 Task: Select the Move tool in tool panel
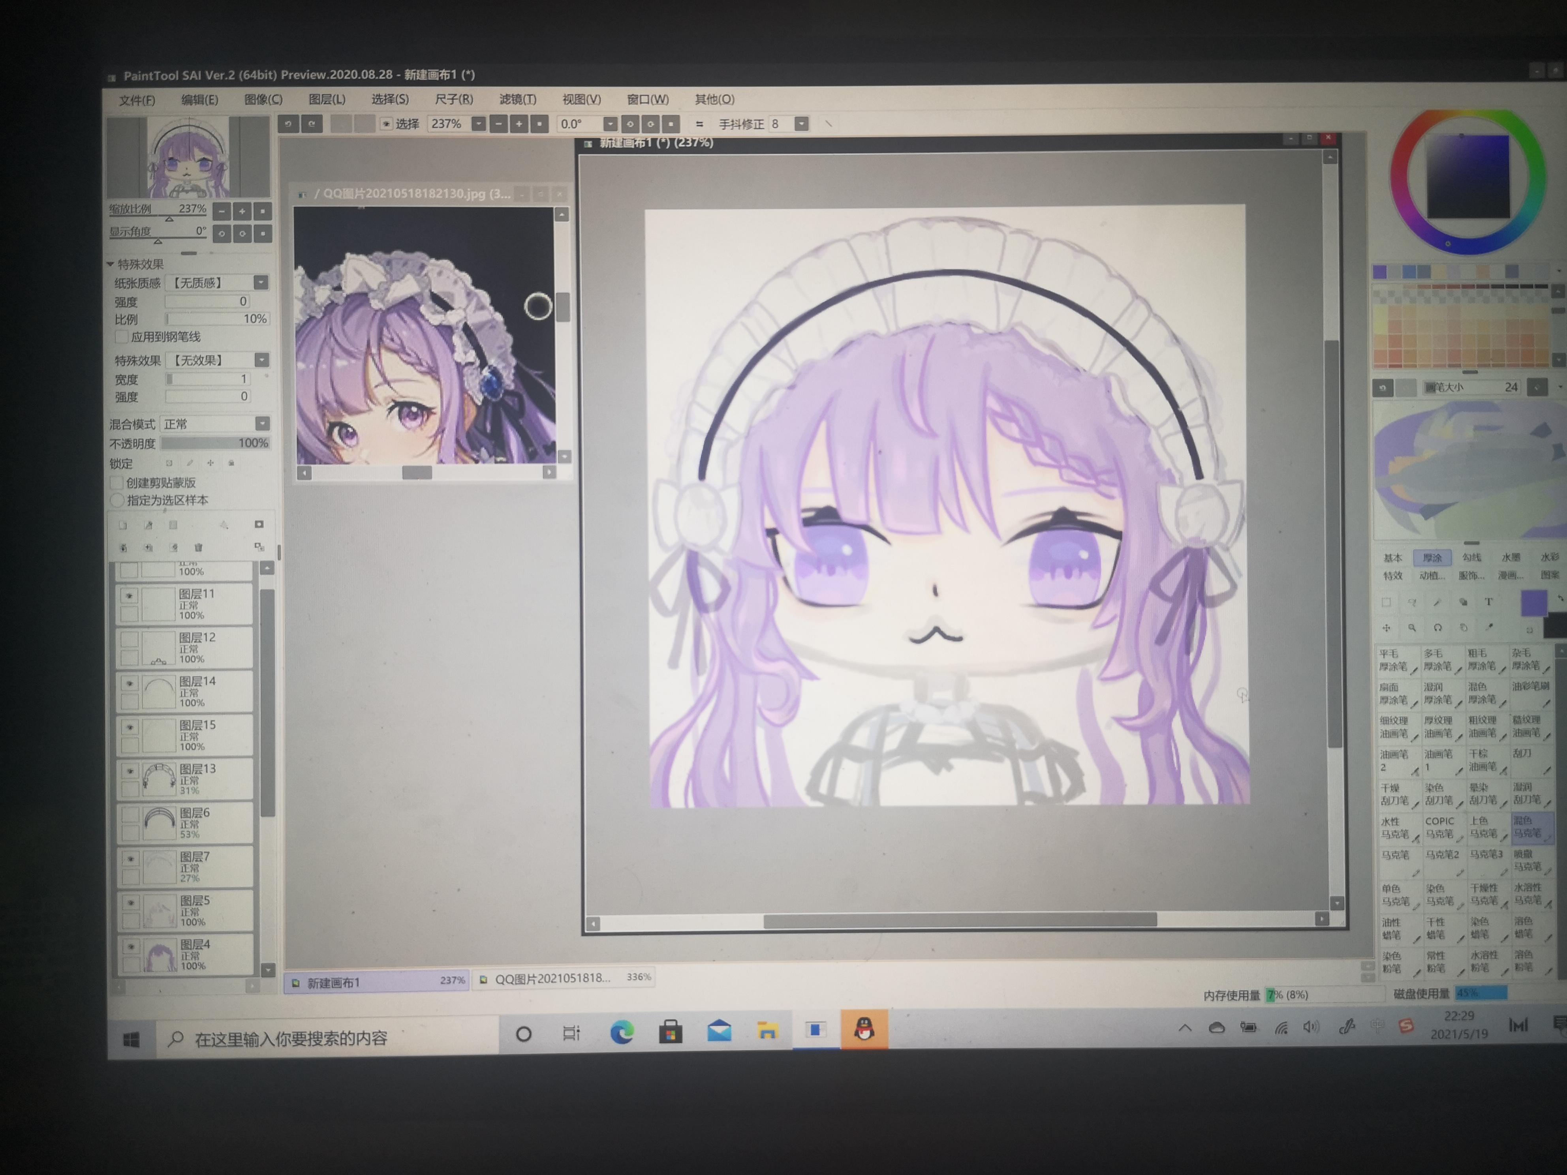tap(1387, 627)
